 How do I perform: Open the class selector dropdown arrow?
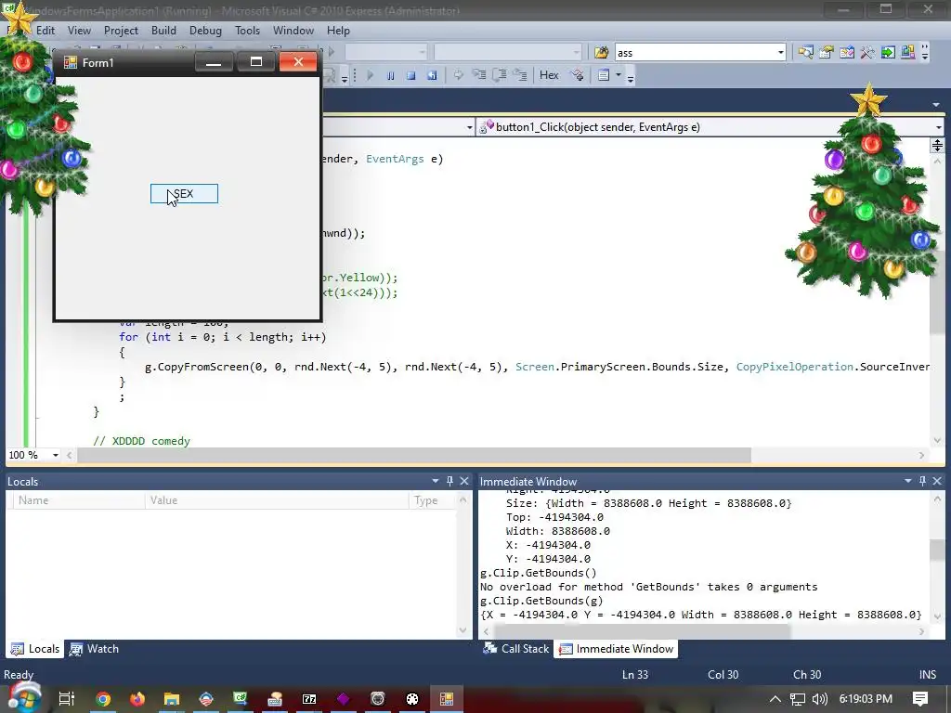point(469,127)
